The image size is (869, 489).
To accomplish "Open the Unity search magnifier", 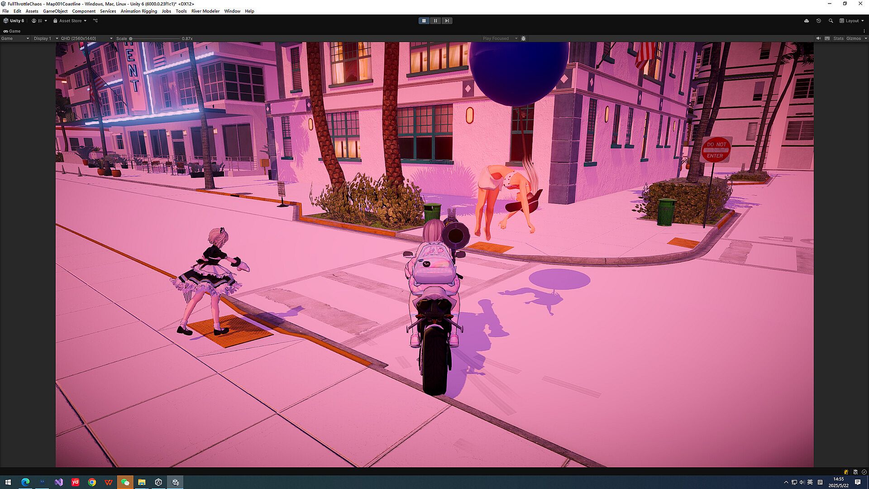I will [x=831, y=21].
